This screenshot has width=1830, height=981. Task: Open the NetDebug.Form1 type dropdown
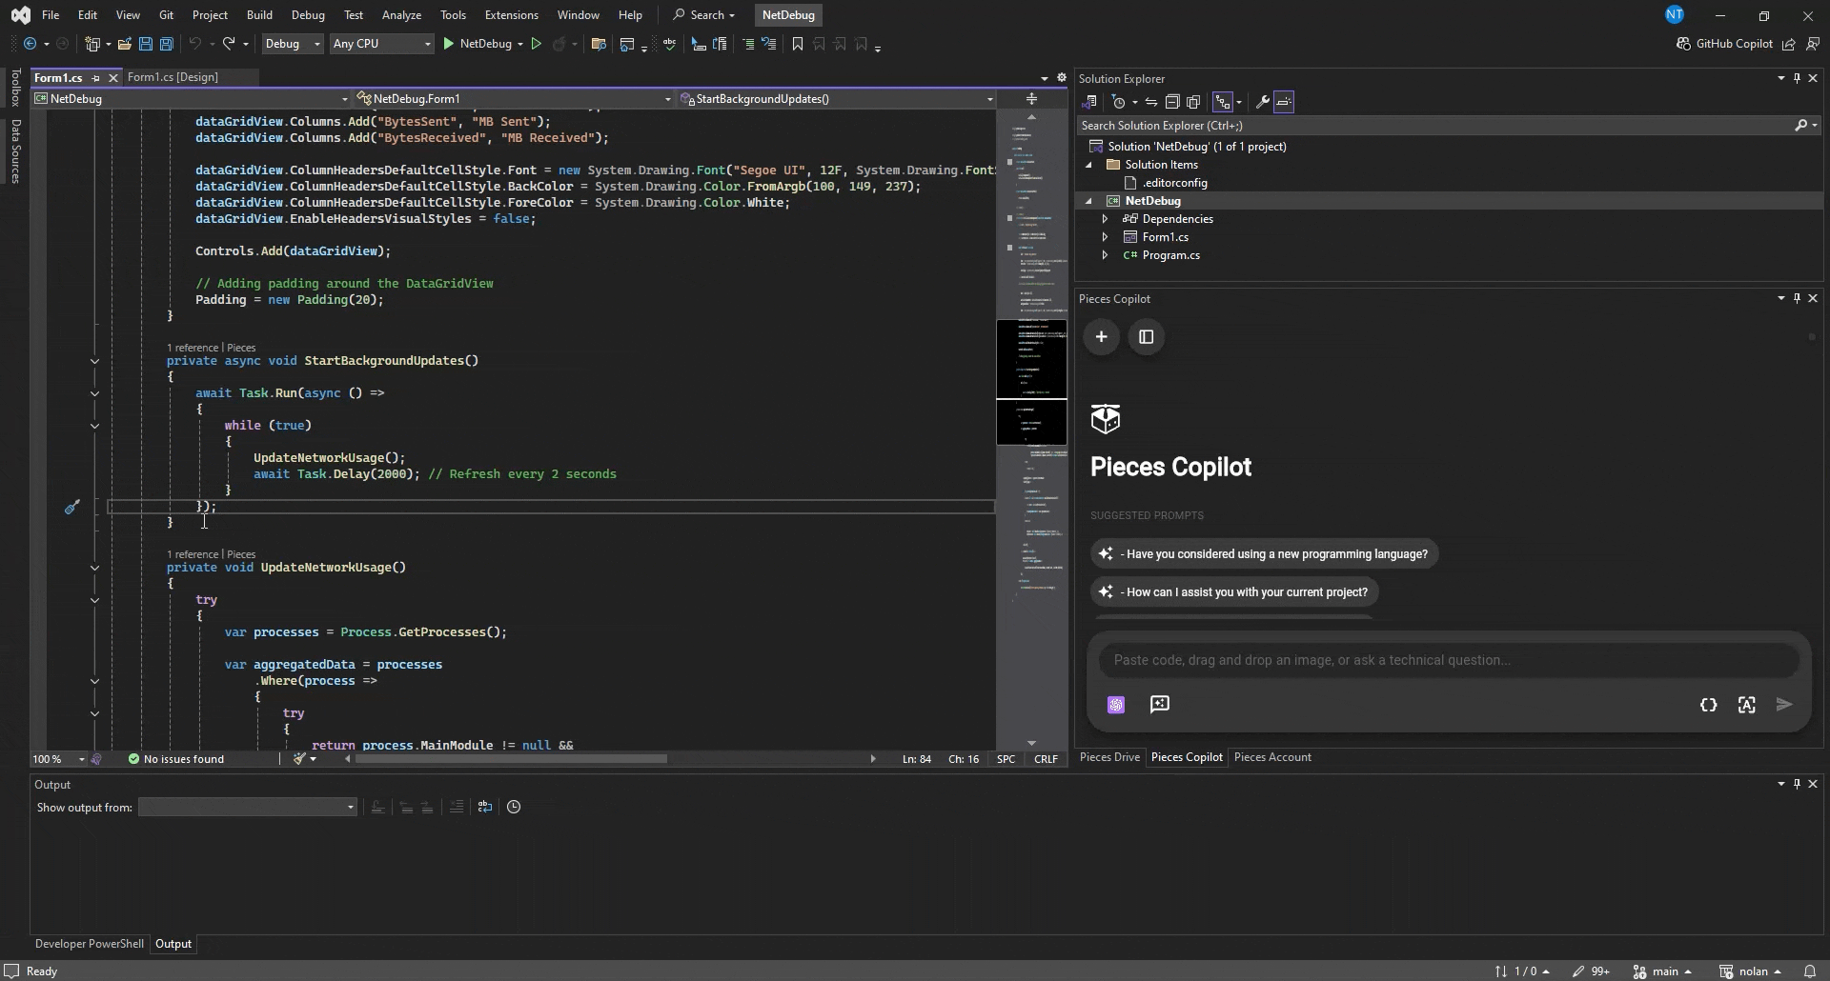[x=514, y=99]
